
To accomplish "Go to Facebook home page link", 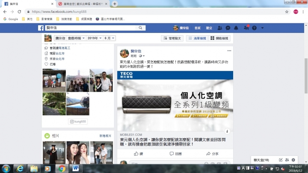I will (197, 28).
